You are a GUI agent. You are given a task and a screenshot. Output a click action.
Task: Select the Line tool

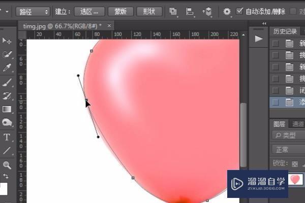[7, 151]
